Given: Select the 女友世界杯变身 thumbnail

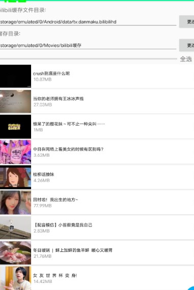Looking at the screenshot, I should [x=16, y=278].
